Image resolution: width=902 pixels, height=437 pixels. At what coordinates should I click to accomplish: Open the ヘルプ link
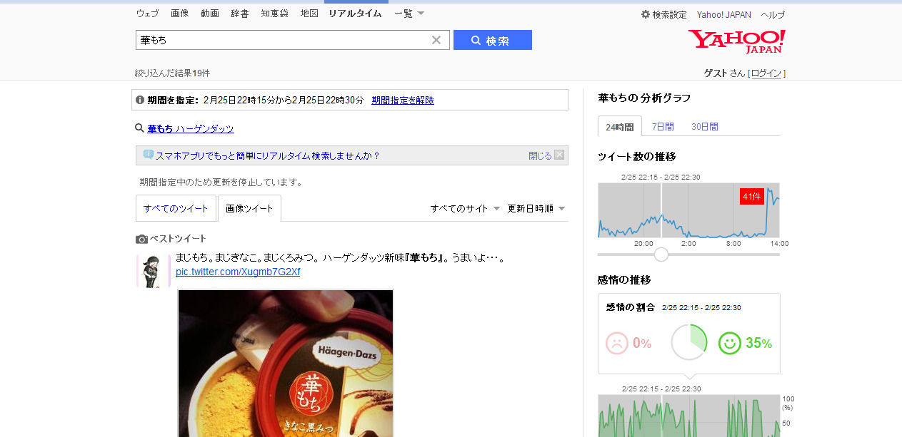[773, 14]
